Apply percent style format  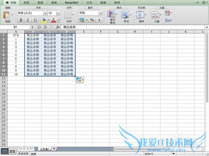[92, 20]
